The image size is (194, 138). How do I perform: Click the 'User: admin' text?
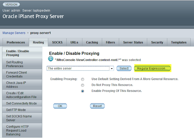(11, 11)
